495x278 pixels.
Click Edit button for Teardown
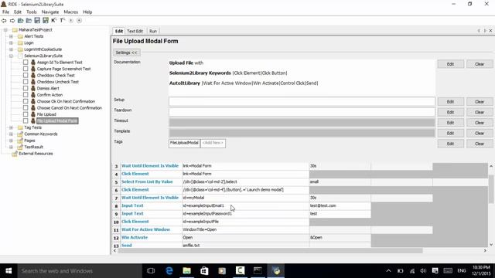(450, 112)
